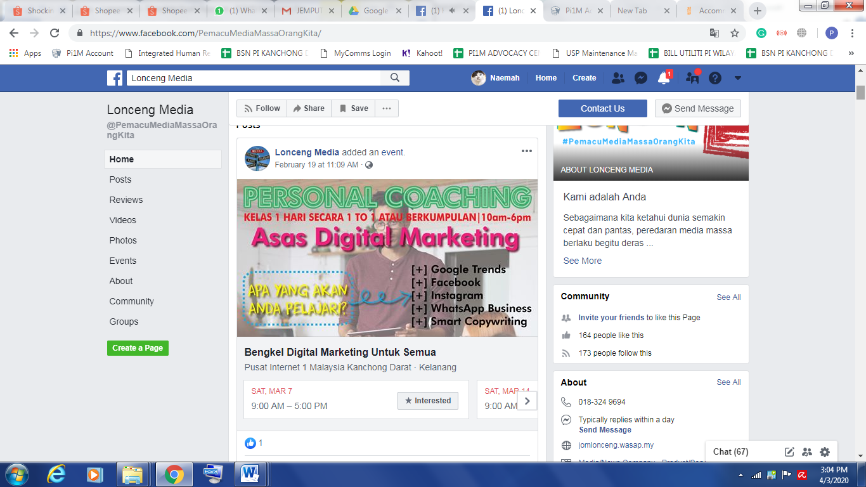Click Create link in Facebook header
Viewport: 866px width, 487px height.
click(x=584, y=78)
